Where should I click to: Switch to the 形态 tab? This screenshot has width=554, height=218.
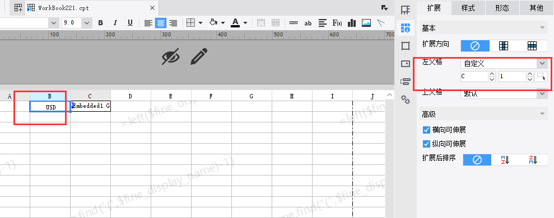point(502,8)
